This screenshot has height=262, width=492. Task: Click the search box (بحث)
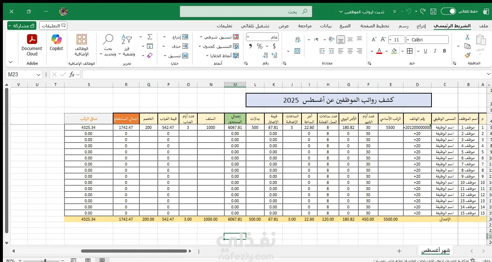[x=246, y=12]
